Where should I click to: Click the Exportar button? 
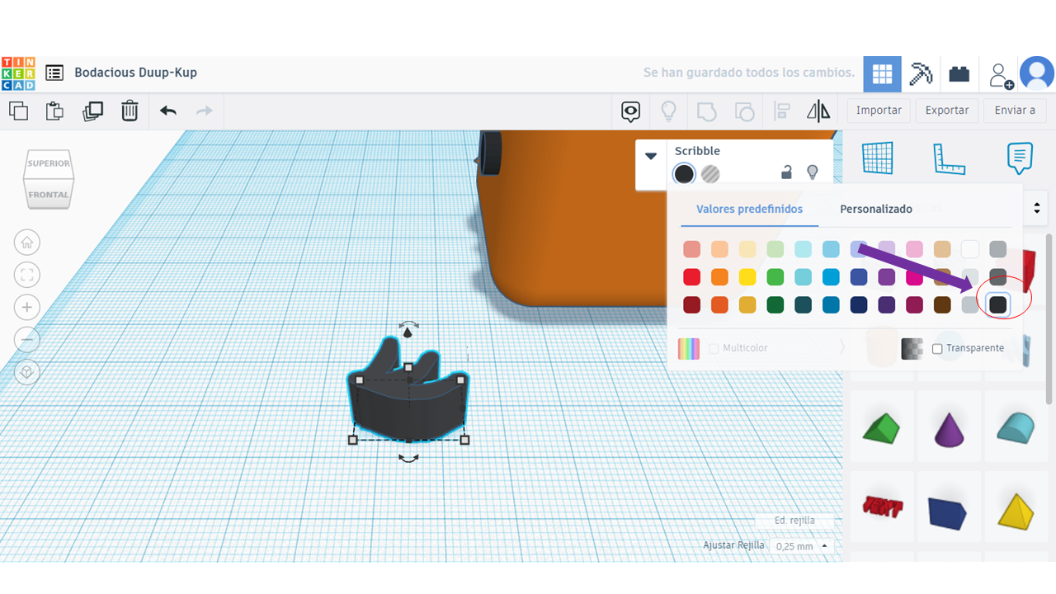point(947,111)
